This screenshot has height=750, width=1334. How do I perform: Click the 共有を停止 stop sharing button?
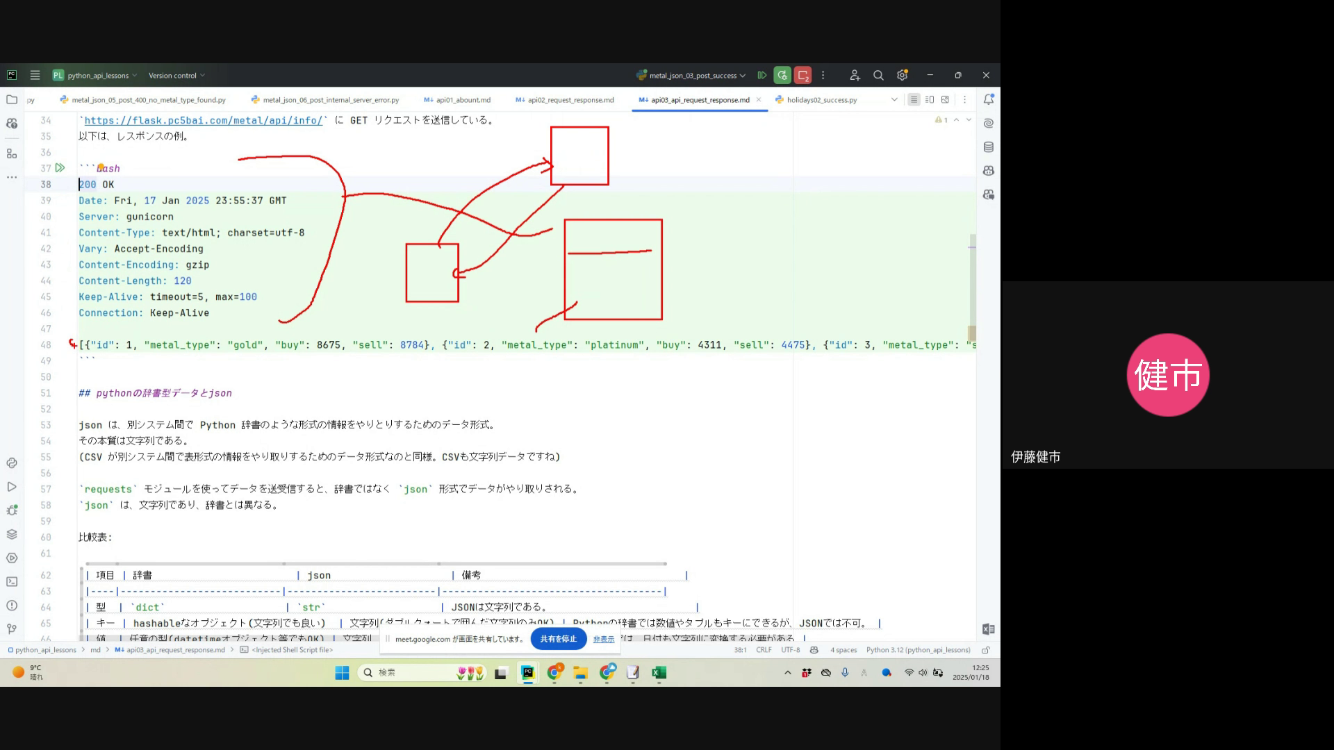click(558, 639)
